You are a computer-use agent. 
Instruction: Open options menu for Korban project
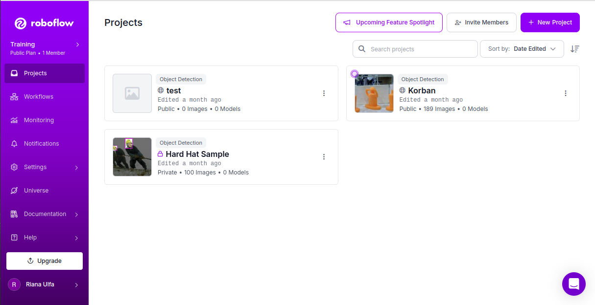566,93
